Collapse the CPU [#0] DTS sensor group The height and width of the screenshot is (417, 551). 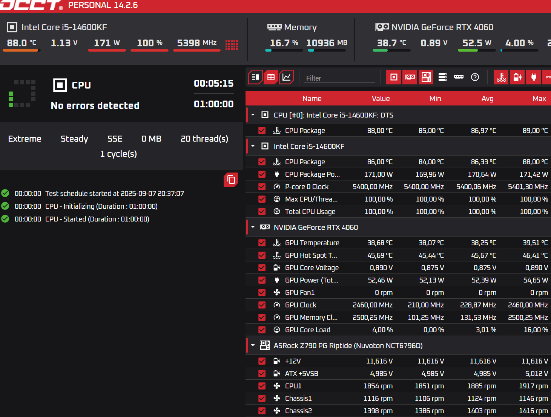[253, 115]
